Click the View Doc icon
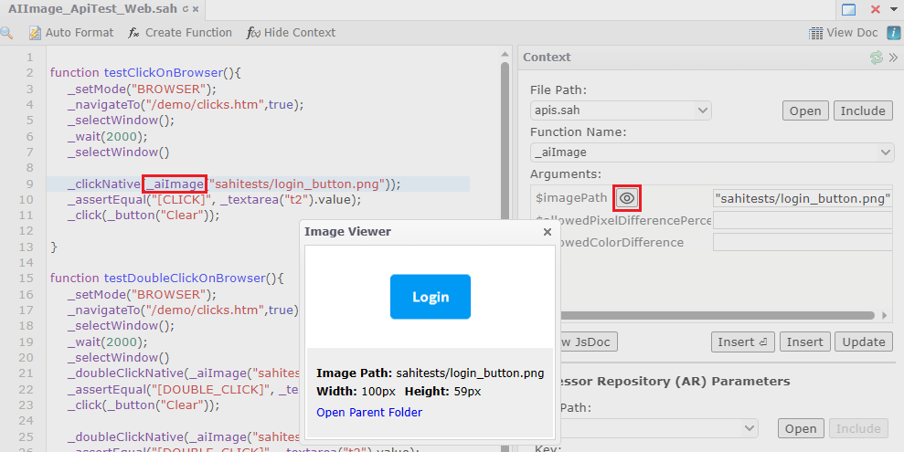The image size is (904, 452). point(816,33)
